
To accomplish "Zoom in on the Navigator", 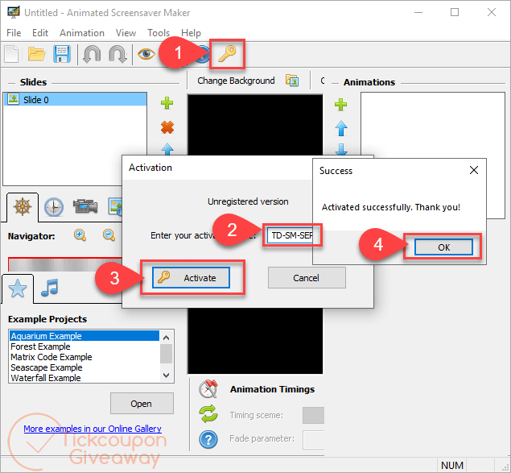I will (80, 235).
